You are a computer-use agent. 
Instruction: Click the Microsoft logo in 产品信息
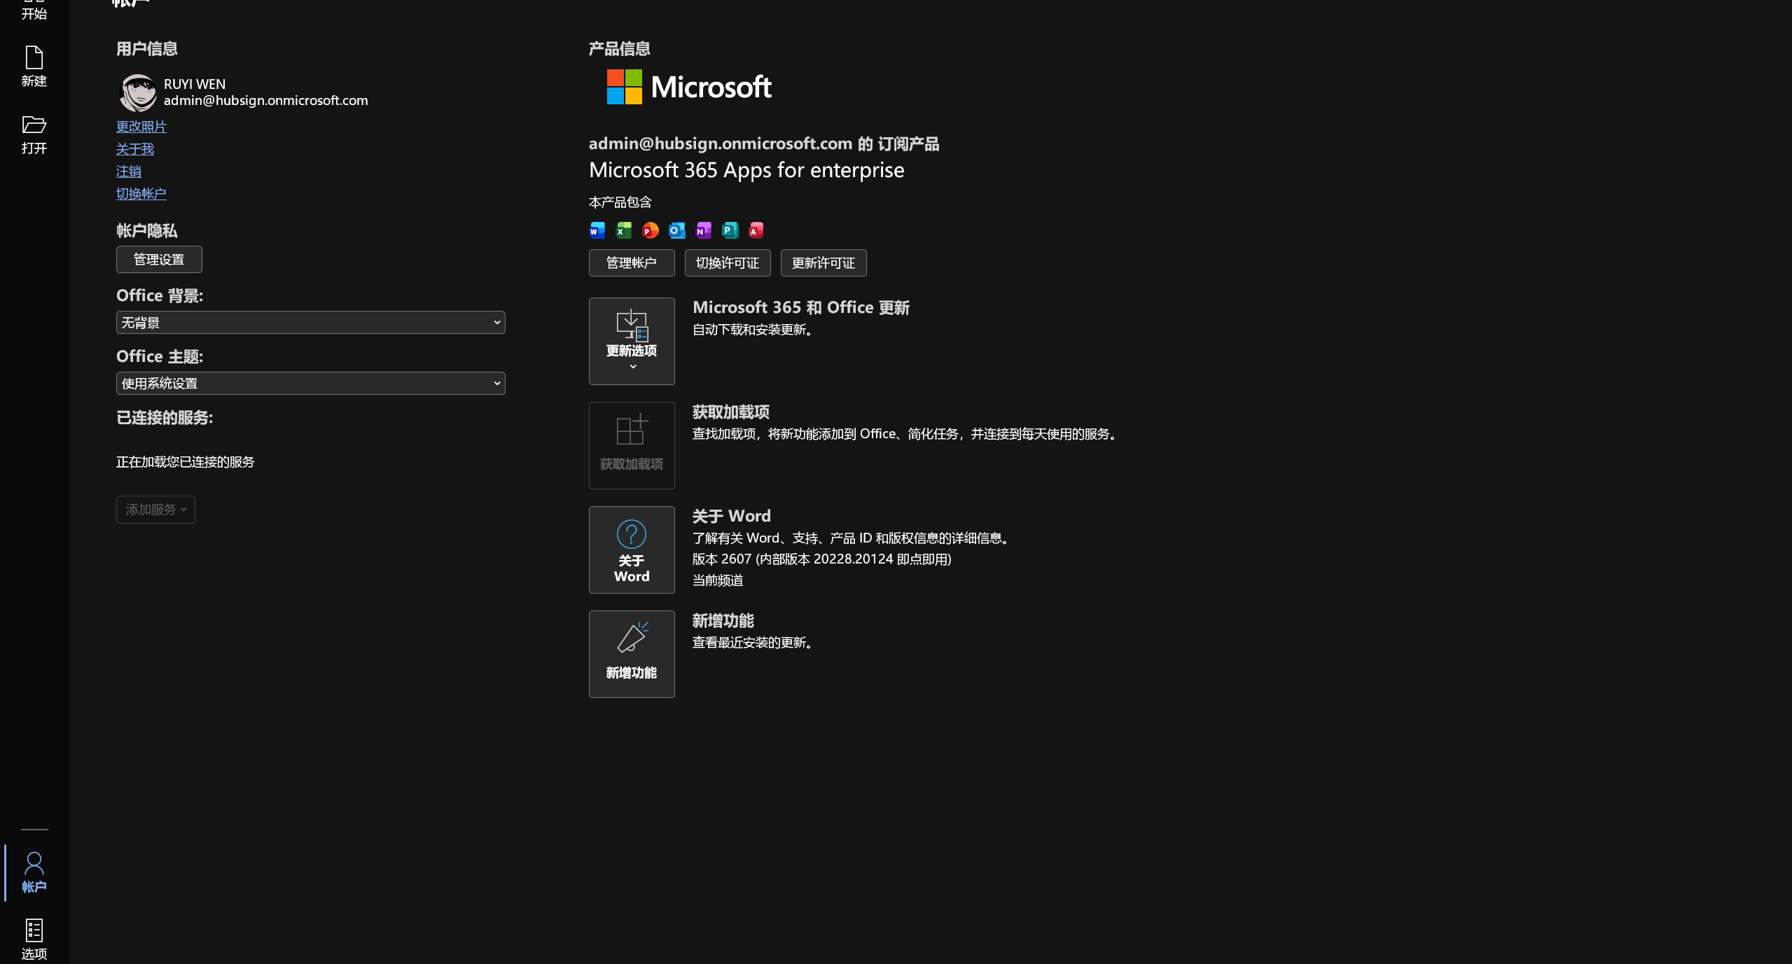(689, 87)
